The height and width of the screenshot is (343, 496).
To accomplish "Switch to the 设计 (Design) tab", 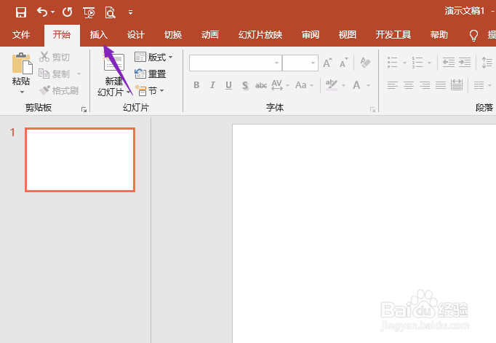I will (x=136, y=34).
